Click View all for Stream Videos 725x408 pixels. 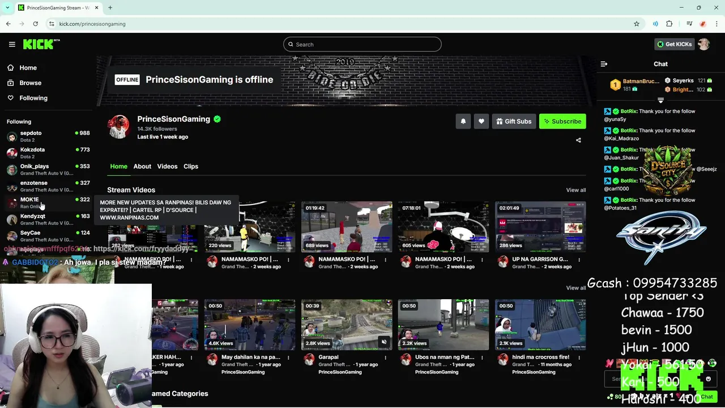(576, 190)
